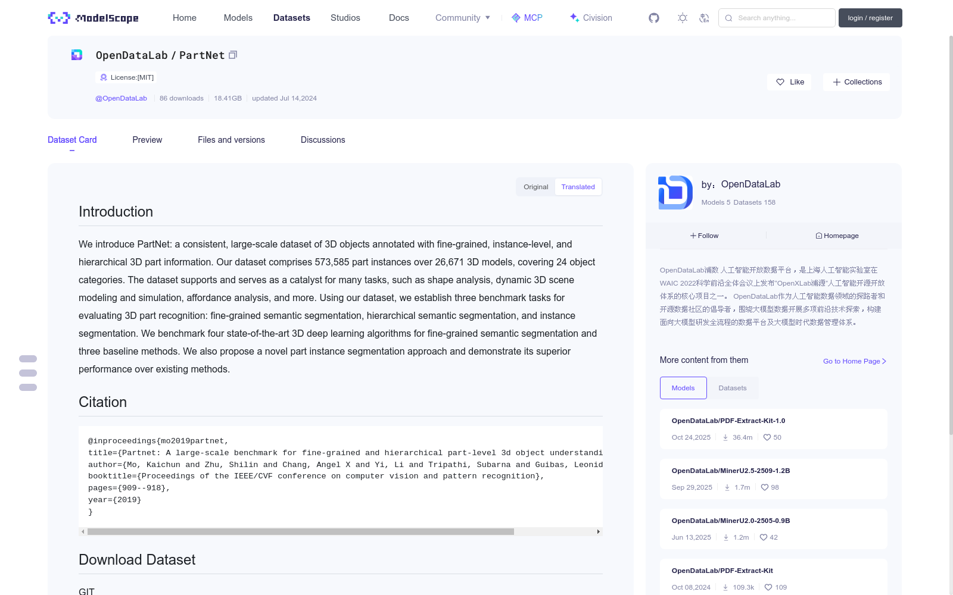Click the MCP diamond icon
This screenshot has width=953, height=595.
point(516,18)
